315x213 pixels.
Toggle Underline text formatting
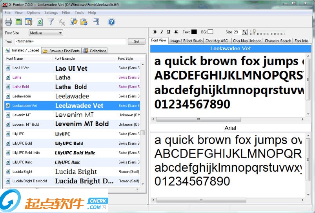[x=169, y=32]
